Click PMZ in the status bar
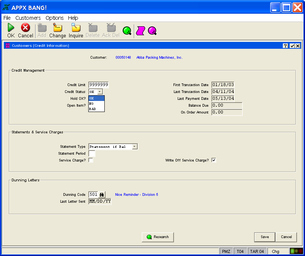The image size is (305, 256). click(x=226, y=251)
